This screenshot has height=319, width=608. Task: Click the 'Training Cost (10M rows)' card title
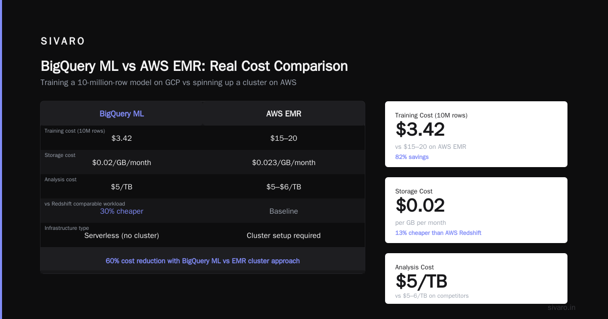pos(431,115)
